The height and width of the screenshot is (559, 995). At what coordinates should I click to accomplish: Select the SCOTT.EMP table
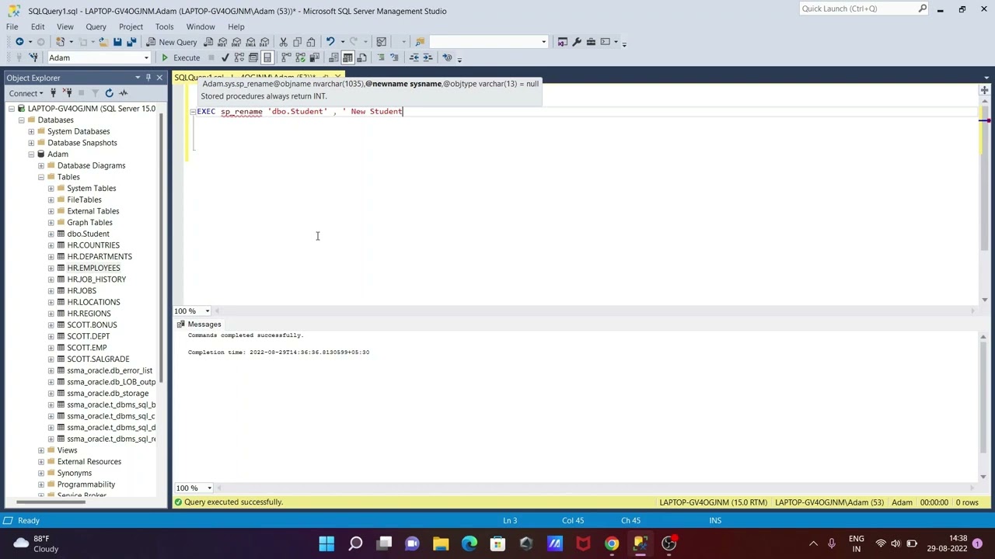87,348
